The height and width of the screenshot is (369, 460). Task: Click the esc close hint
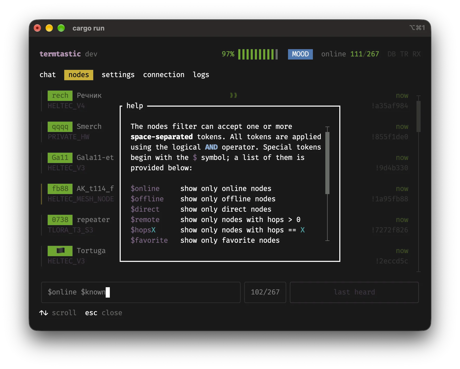click(x=104, y=313)
